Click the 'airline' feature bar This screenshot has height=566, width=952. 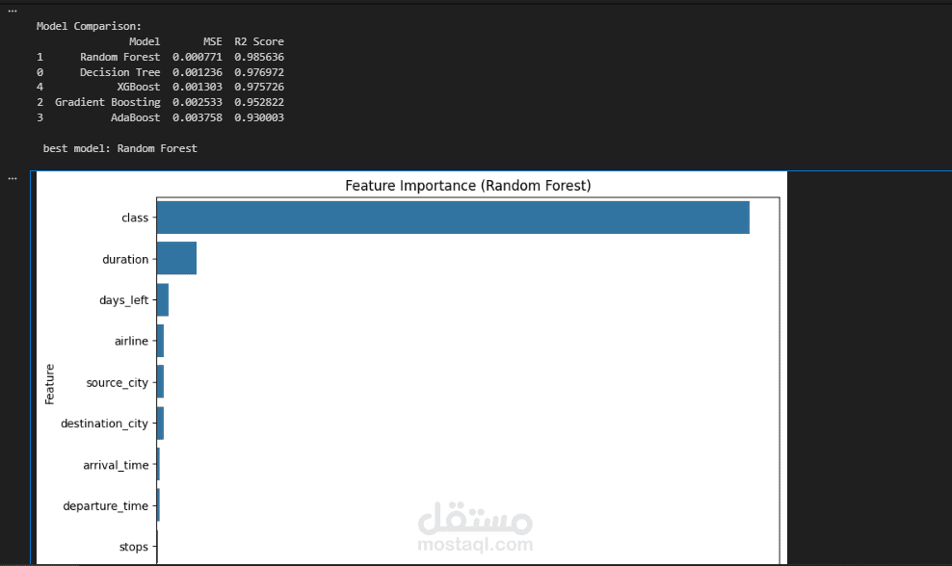pyautogui.click(x=160, y=341)
